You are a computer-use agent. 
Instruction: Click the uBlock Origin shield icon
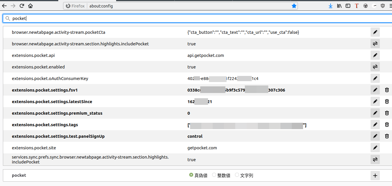click(x=383, y=6)
